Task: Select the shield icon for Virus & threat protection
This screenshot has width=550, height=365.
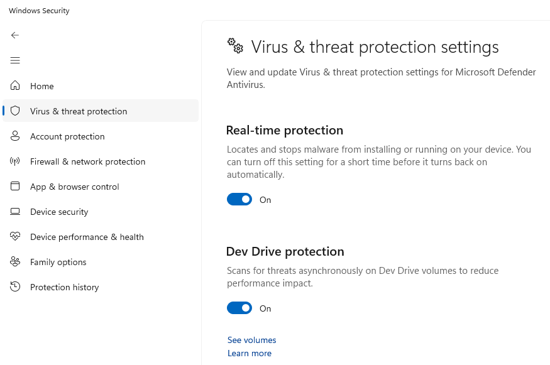Action: [15, 111]
